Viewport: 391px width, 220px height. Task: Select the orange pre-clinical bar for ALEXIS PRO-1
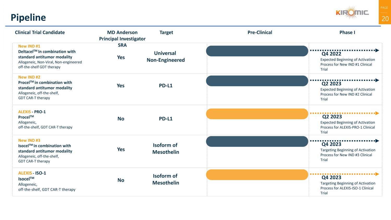tap(257, 114)
